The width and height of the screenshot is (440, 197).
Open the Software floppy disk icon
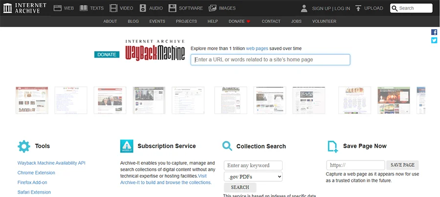pyautogui.click(x=172, y=8)
